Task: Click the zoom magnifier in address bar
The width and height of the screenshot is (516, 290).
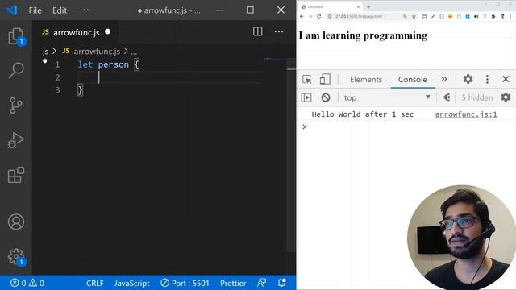Action: click(405, 16)
